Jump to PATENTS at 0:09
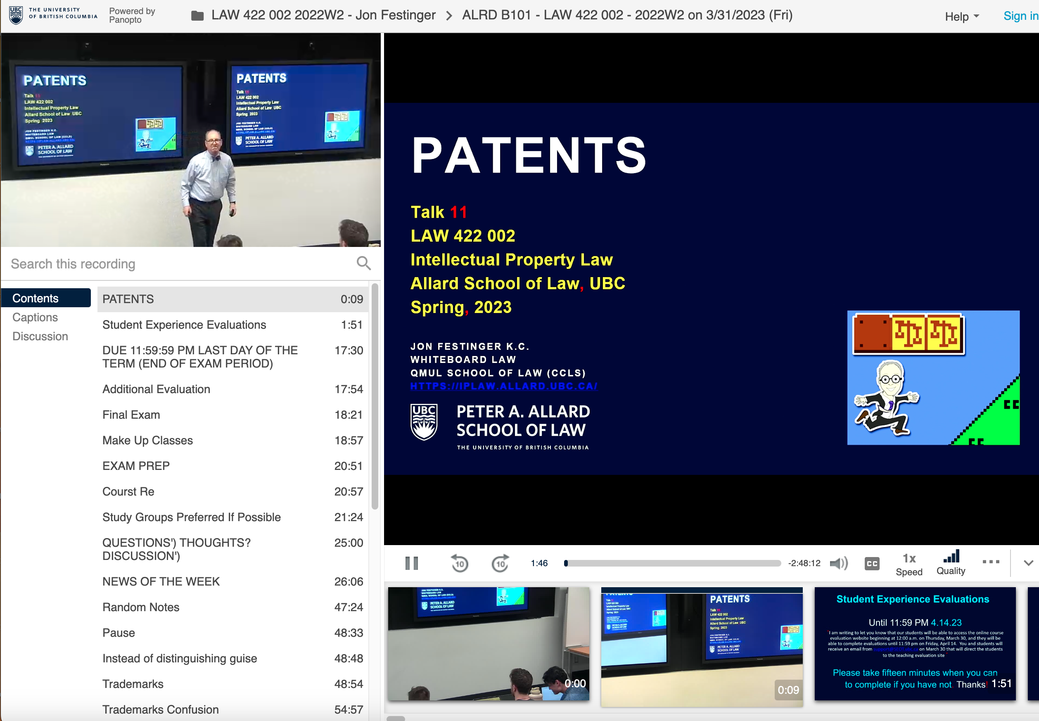1039x721 pixels. click(x=232, y=299)
